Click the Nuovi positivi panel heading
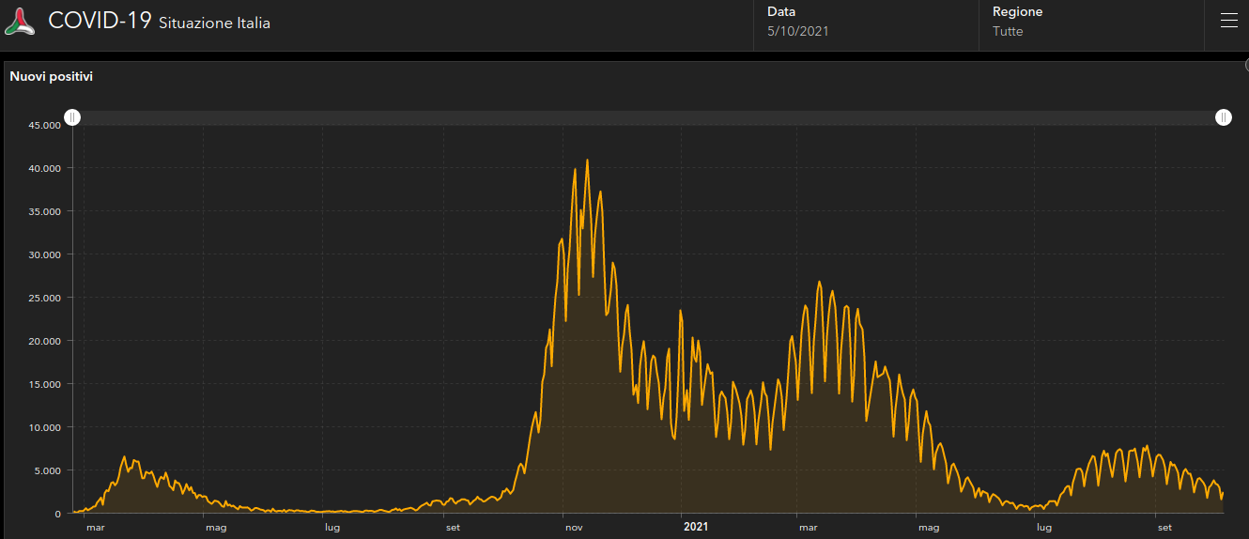The width and height of the screenshot is (1249, 539). pos(51,77)
